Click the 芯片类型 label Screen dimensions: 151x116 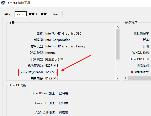(37, 46)
